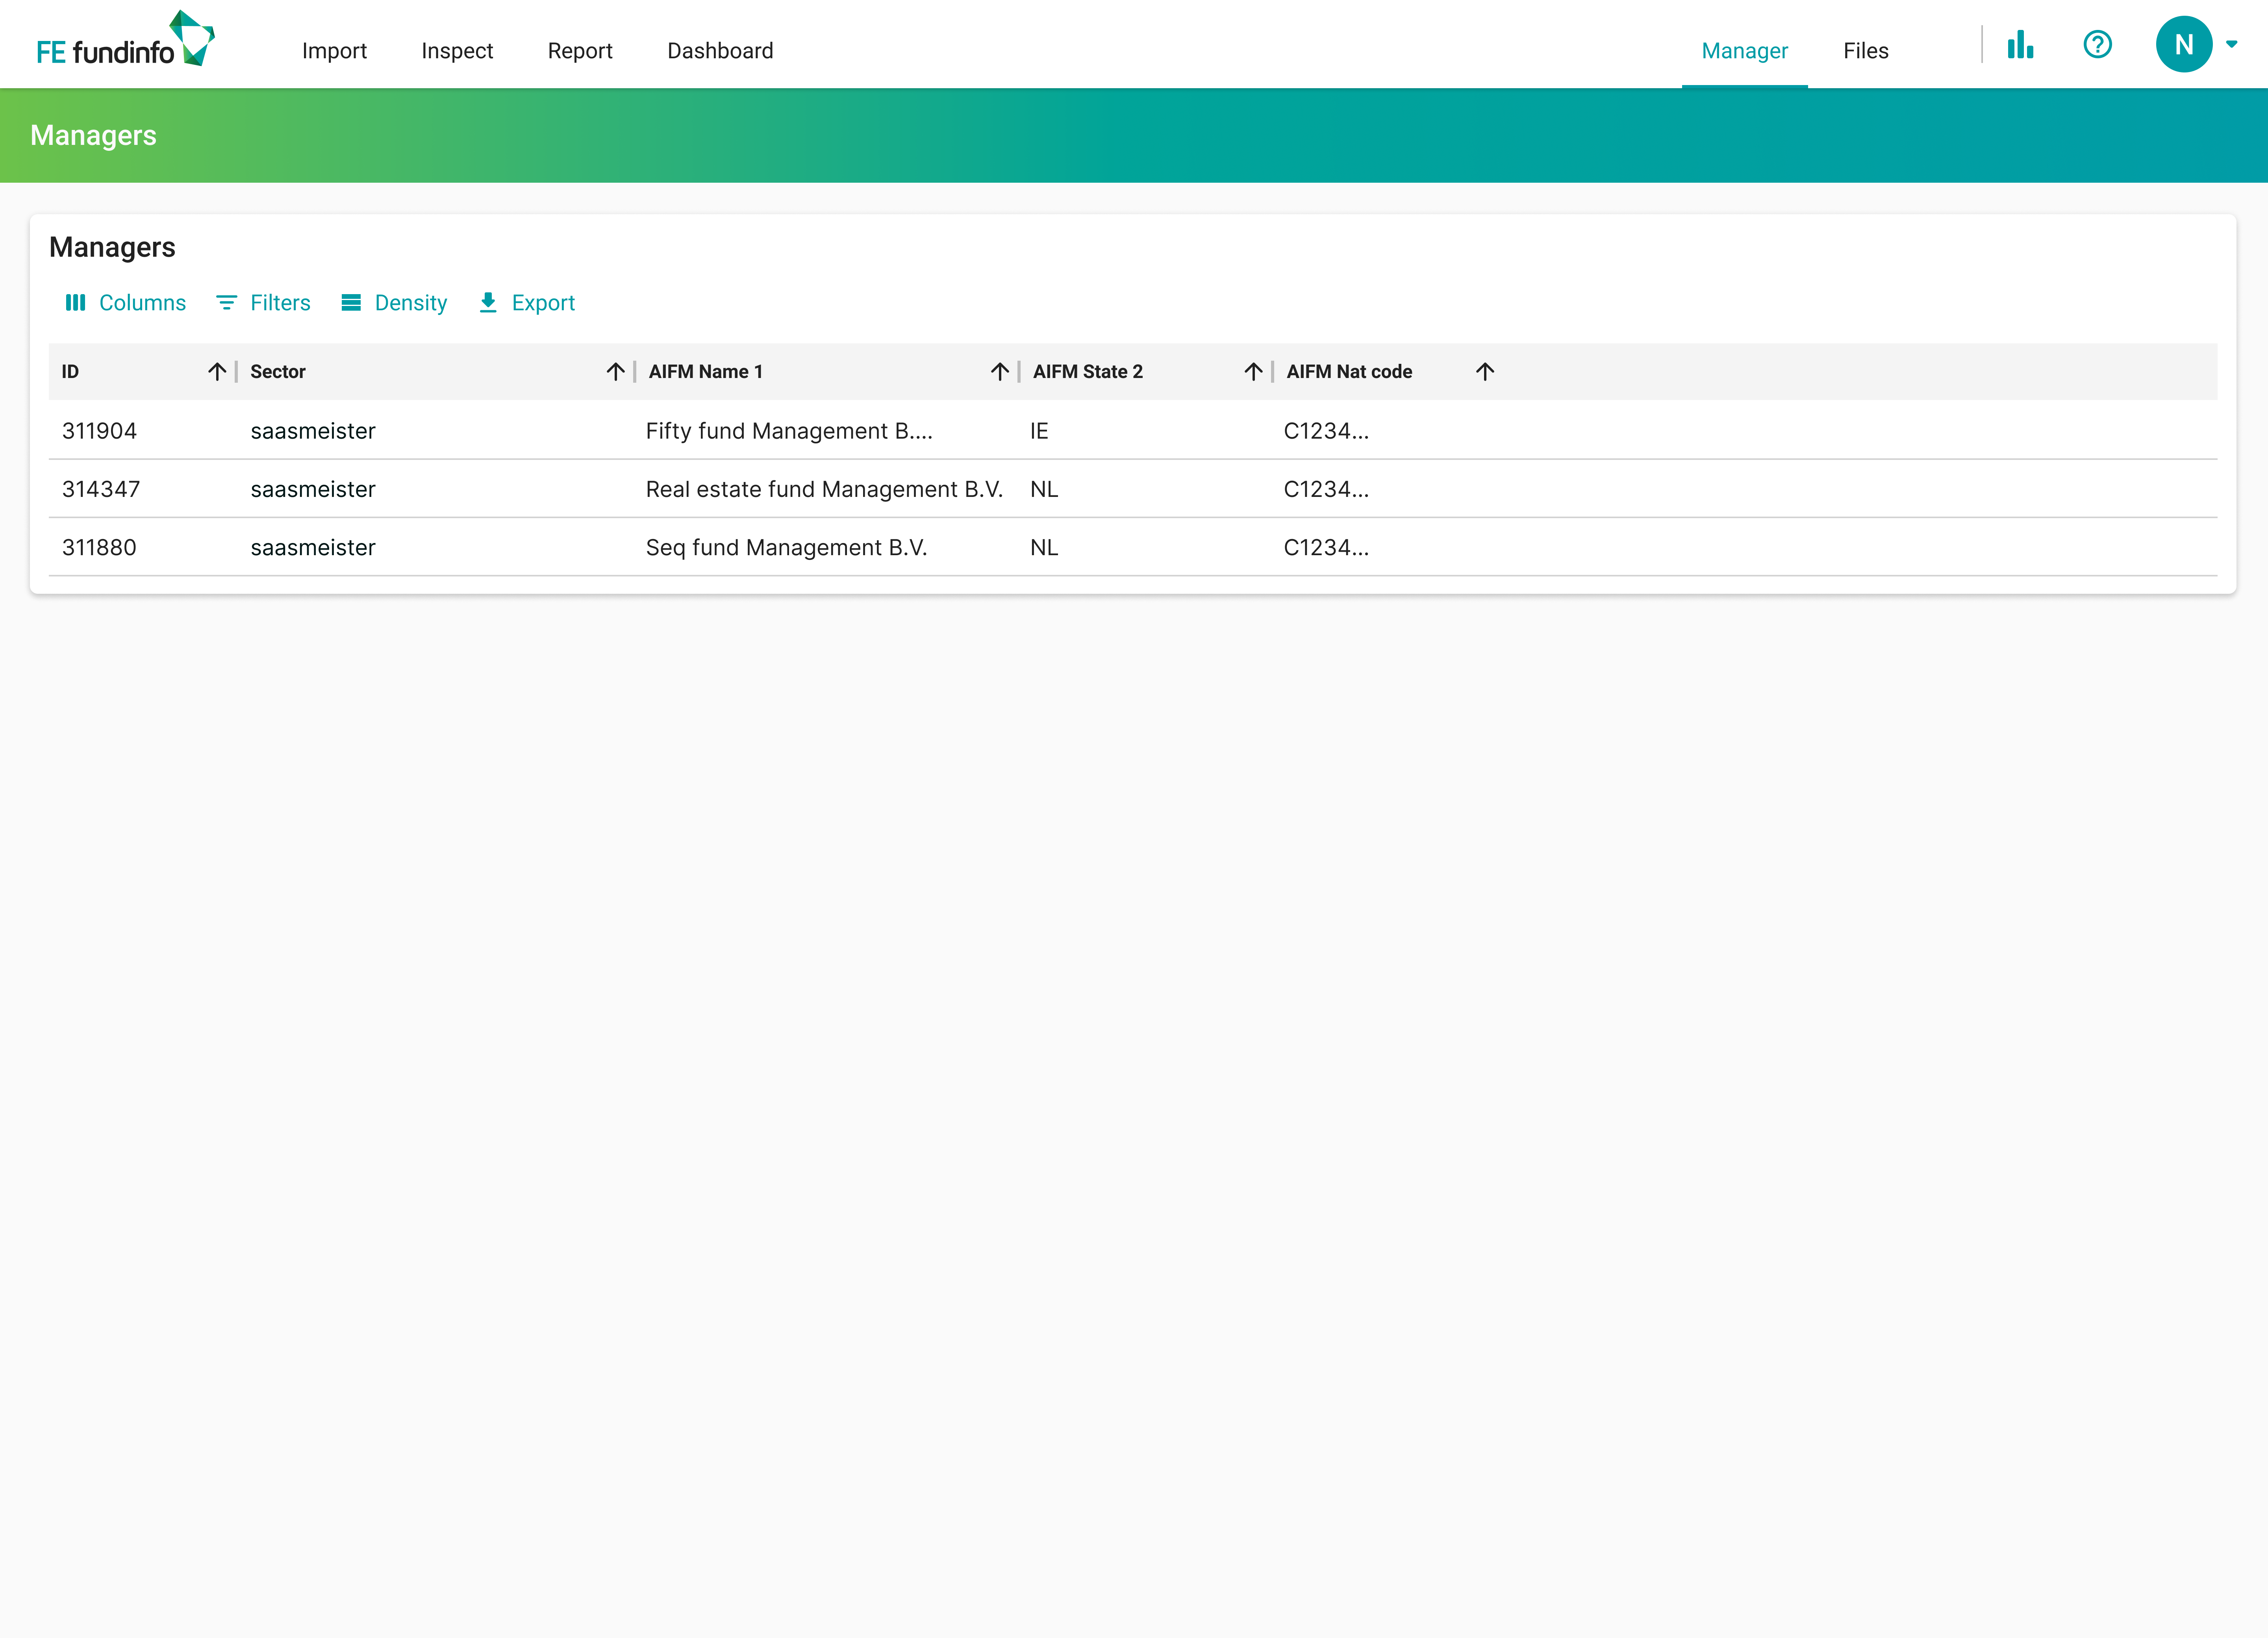The height and width of the screenshot is (1638, 2268).
Task: Go to the Dashboard page
Action: tap(720, 51)
